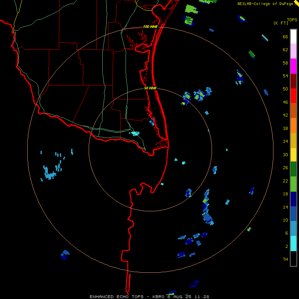Click the legend value "66"
The height and width of the screenshot is (299, 299).
tap(285, 37)
